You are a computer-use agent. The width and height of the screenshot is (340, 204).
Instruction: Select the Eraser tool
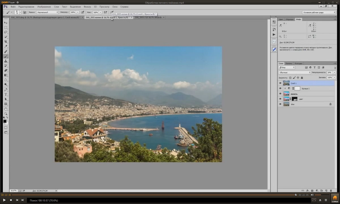point(6,70)
